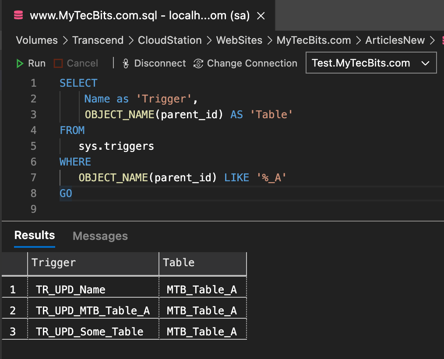
Task: Close the www.MyTecBits.com.sql tab
Action: tap(261, 16)
